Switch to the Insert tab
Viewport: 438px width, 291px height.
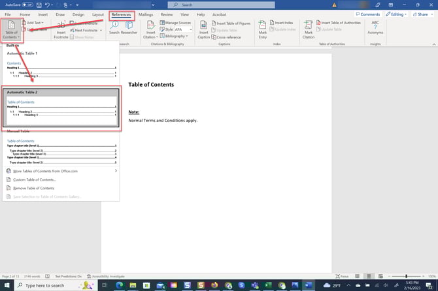[x=42, y=14]
